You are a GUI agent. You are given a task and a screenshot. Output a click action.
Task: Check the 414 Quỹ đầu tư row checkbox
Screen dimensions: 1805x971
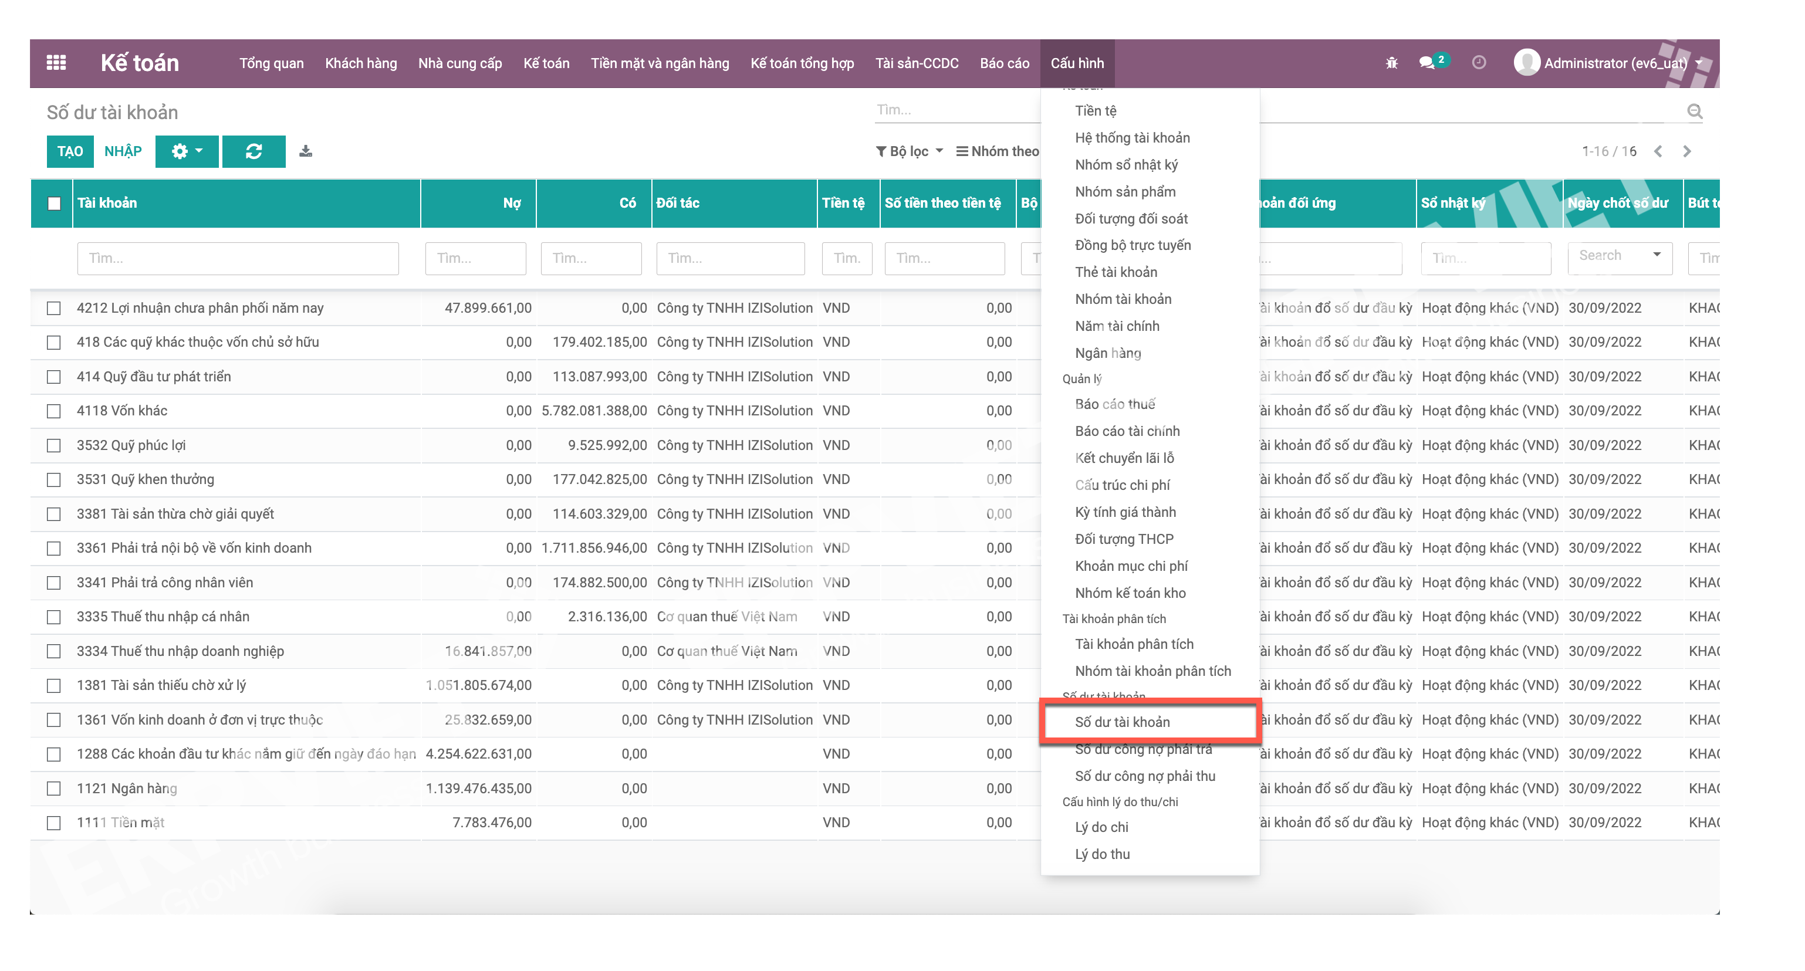(x=54, y=377)
